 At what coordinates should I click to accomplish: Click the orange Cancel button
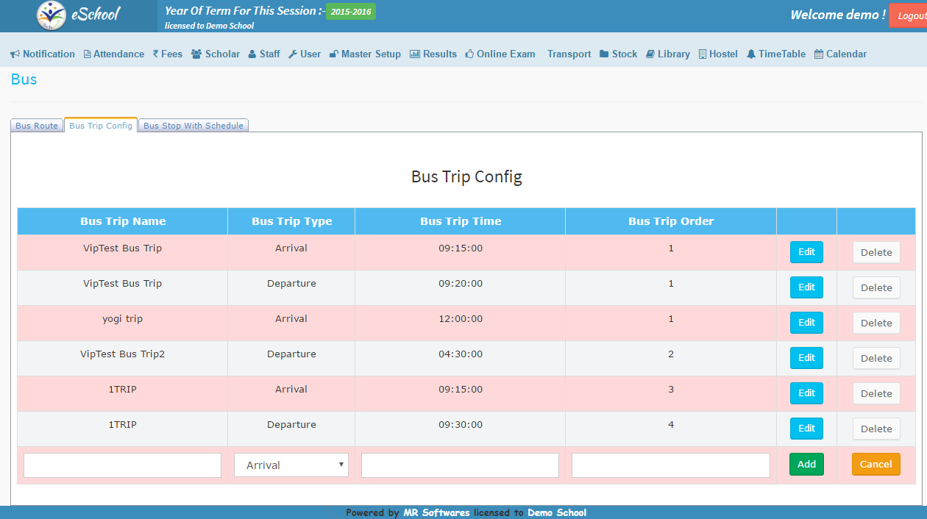coord(876,465)
